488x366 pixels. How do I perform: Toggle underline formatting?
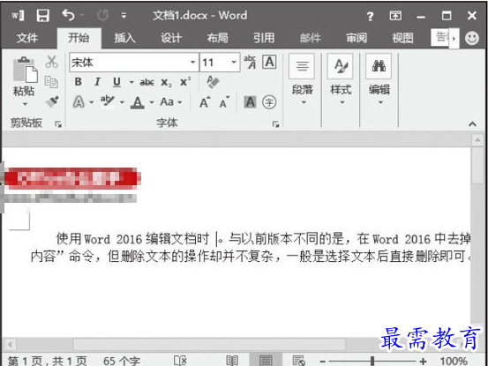[x=116, y=82]
